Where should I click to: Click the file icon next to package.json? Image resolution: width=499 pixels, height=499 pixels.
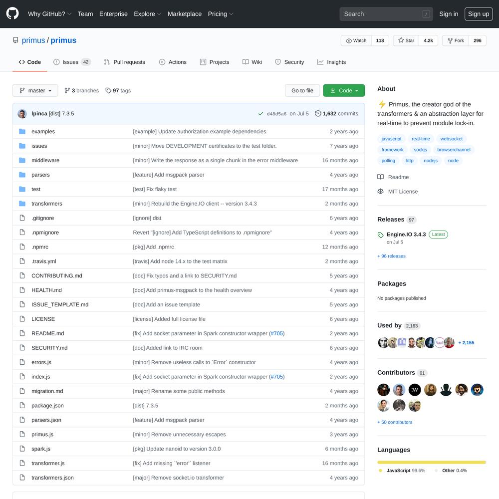pos(22,405)
